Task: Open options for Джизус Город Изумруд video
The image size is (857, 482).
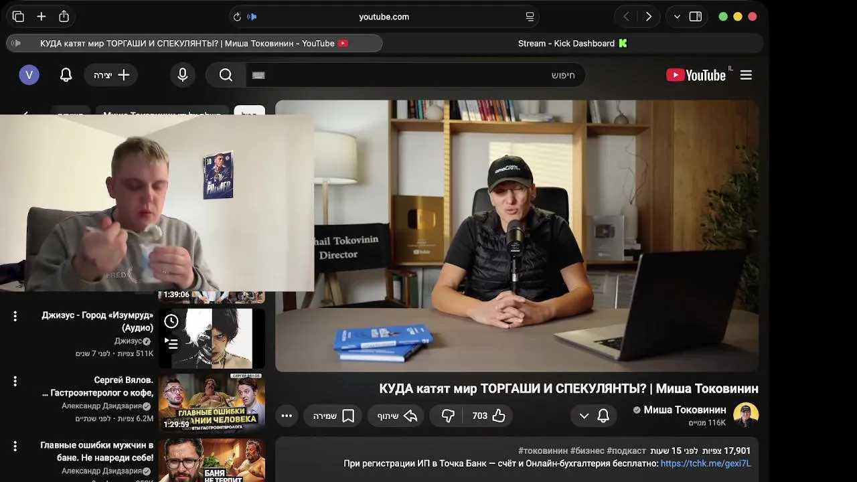Action: coord(15,316)
